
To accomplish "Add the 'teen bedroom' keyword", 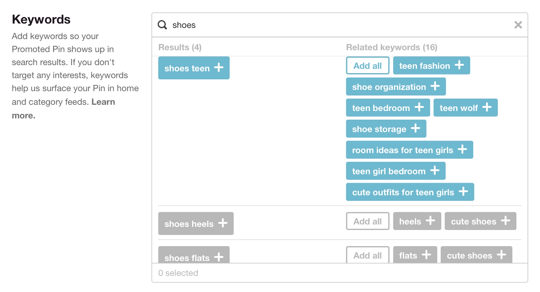I will (x=388, y=108).
